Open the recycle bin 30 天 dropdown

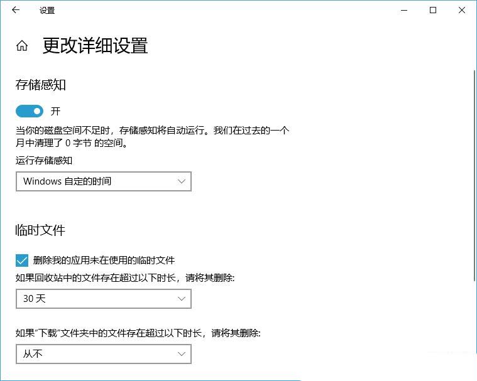click(104, 299)
